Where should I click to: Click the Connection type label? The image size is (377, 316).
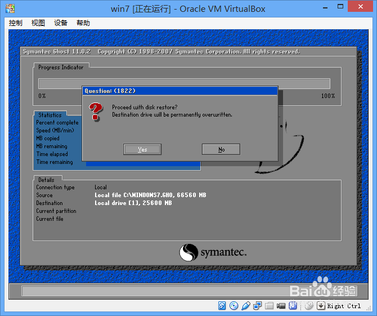click(x=55, y=187)
